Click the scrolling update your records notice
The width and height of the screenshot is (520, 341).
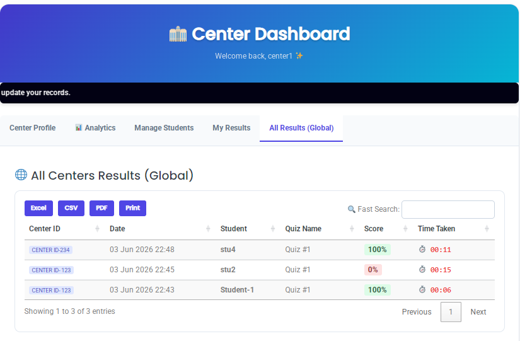[x=36, y=93]
